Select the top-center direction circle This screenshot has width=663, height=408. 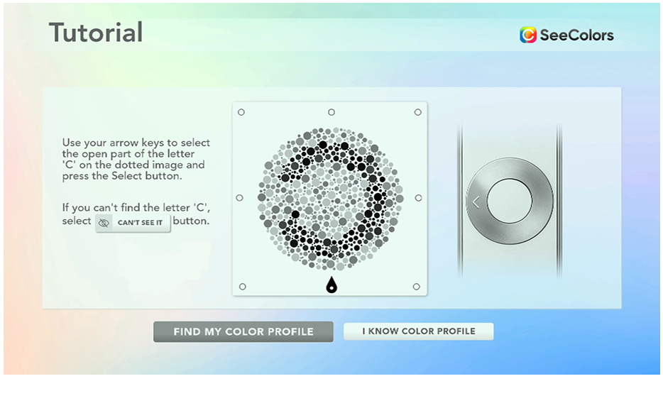(x=331, y=112)
